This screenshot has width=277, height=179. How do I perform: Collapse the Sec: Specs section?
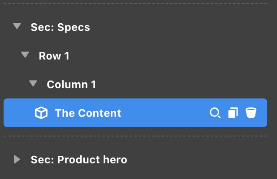pyautogui.click(x=17, y=27)
